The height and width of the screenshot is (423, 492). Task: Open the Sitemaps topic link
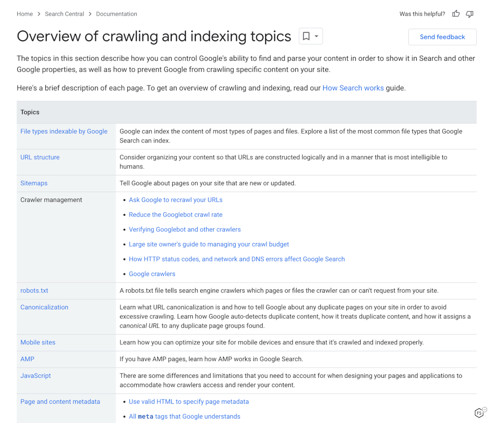point(34,183)
